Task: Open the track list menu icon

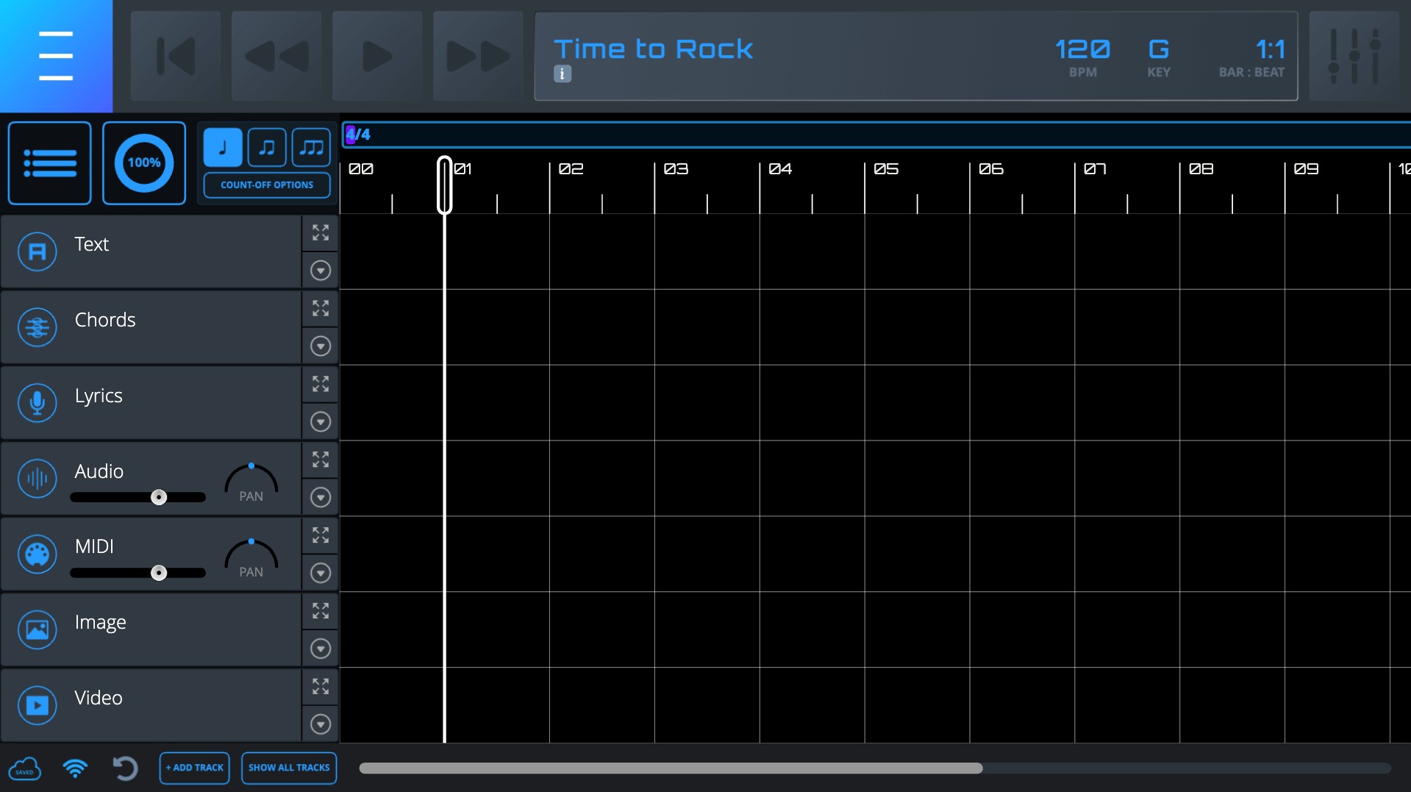Action: [x=49, y=163]
